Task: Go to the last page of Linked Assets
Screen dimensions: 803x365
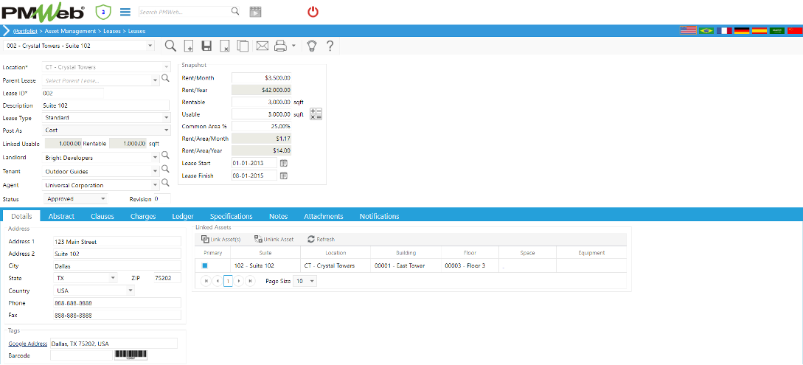Action: pos(251,281)
